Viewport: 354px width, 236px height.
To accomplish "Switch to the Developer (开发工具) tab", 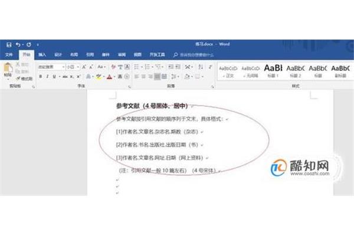I will click(x=158, y=55).
